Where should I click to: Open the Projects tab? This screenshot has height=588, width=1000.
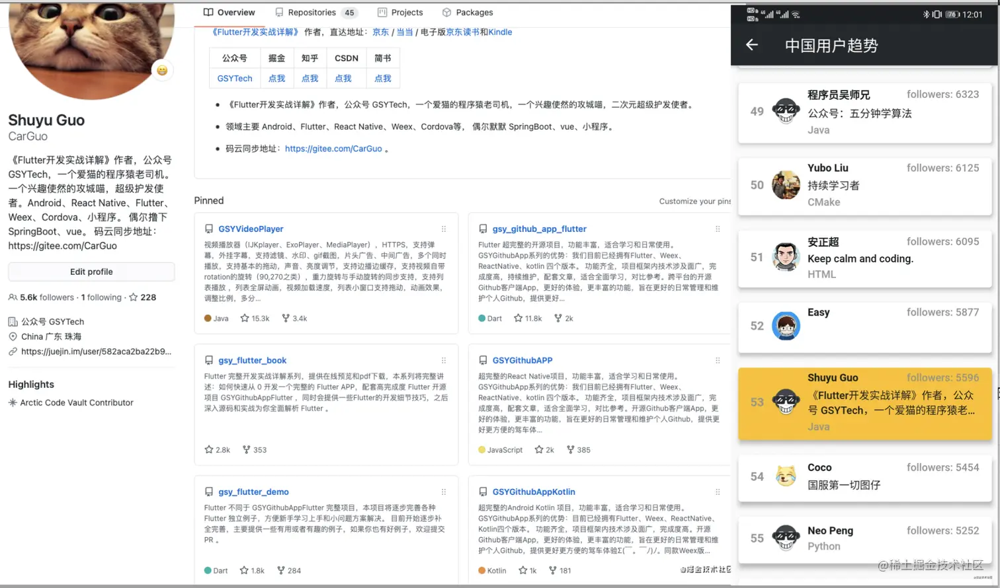click(400, 13)
